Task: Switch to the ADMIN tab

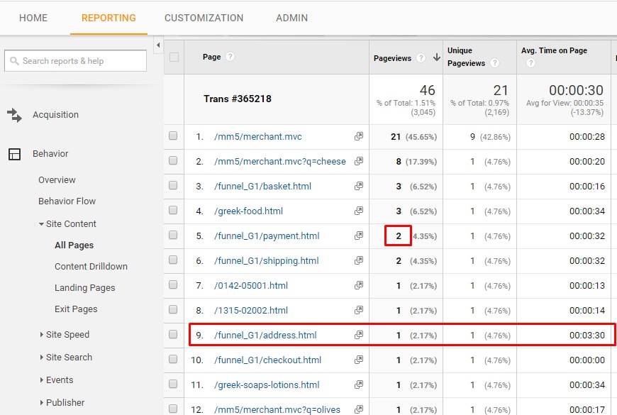Action: click(291, 18)
